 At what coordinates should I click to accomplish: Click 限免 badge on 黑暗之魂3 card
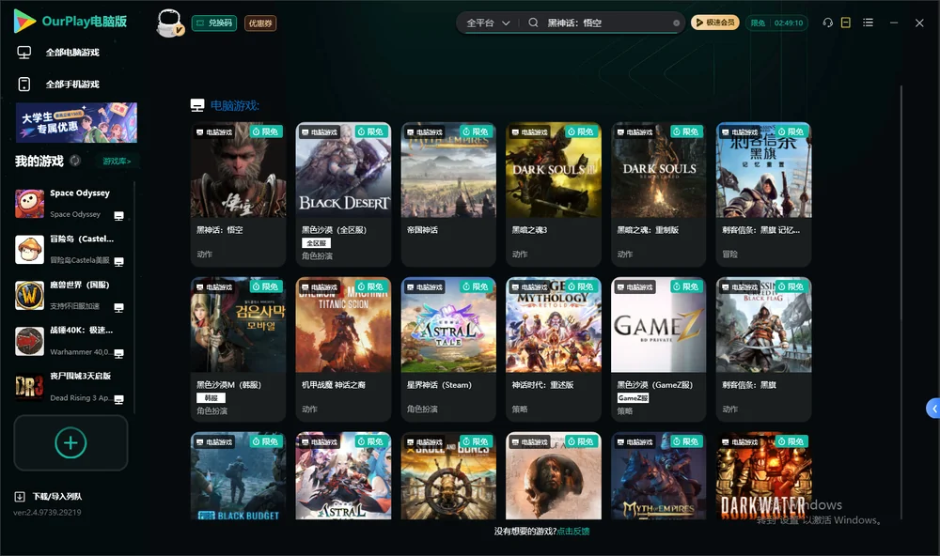click(581, 131)
